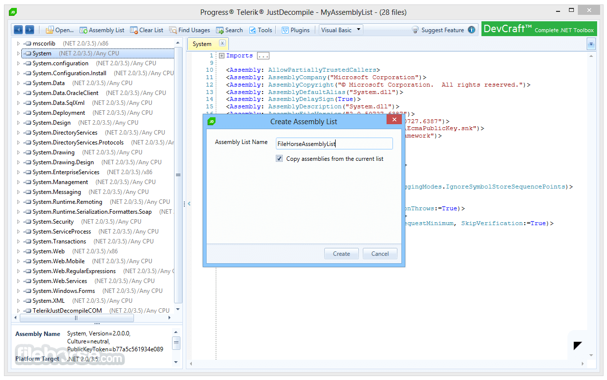Click the Create button in dialog
607x380 pixels.
pyautogui.click(x=342, y=254)
